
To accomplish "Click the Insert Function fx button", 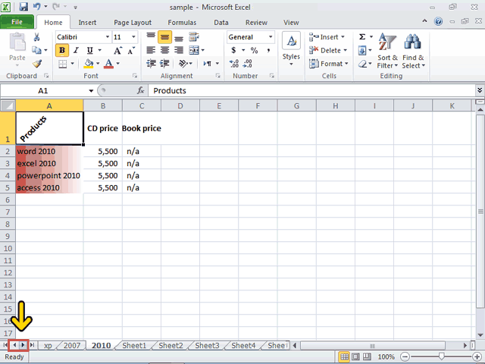I will [141, 90].
